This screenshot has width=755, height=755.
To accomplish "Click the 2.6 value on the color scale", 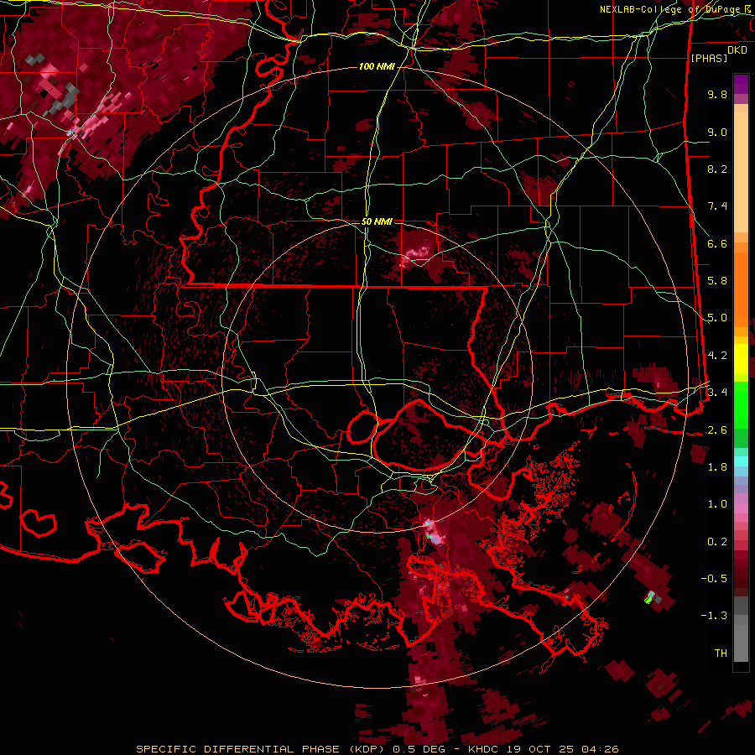I will pos(717,430).
